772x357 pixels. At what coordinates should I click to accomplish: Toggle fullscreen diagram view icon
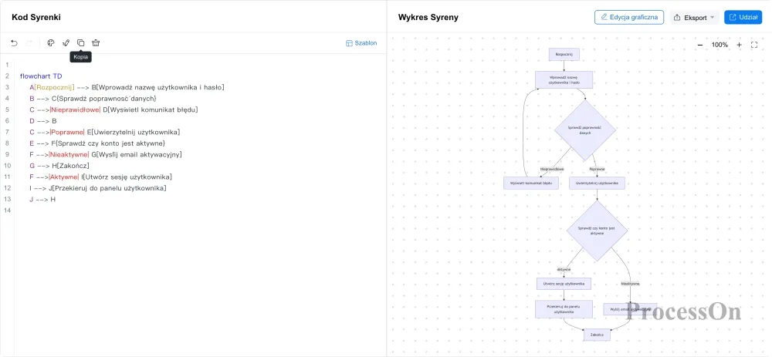tap(754, 45)
